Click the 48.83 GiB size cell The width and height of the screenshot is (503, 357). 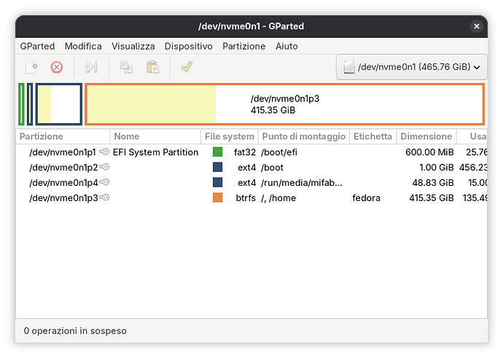(433, 183)
